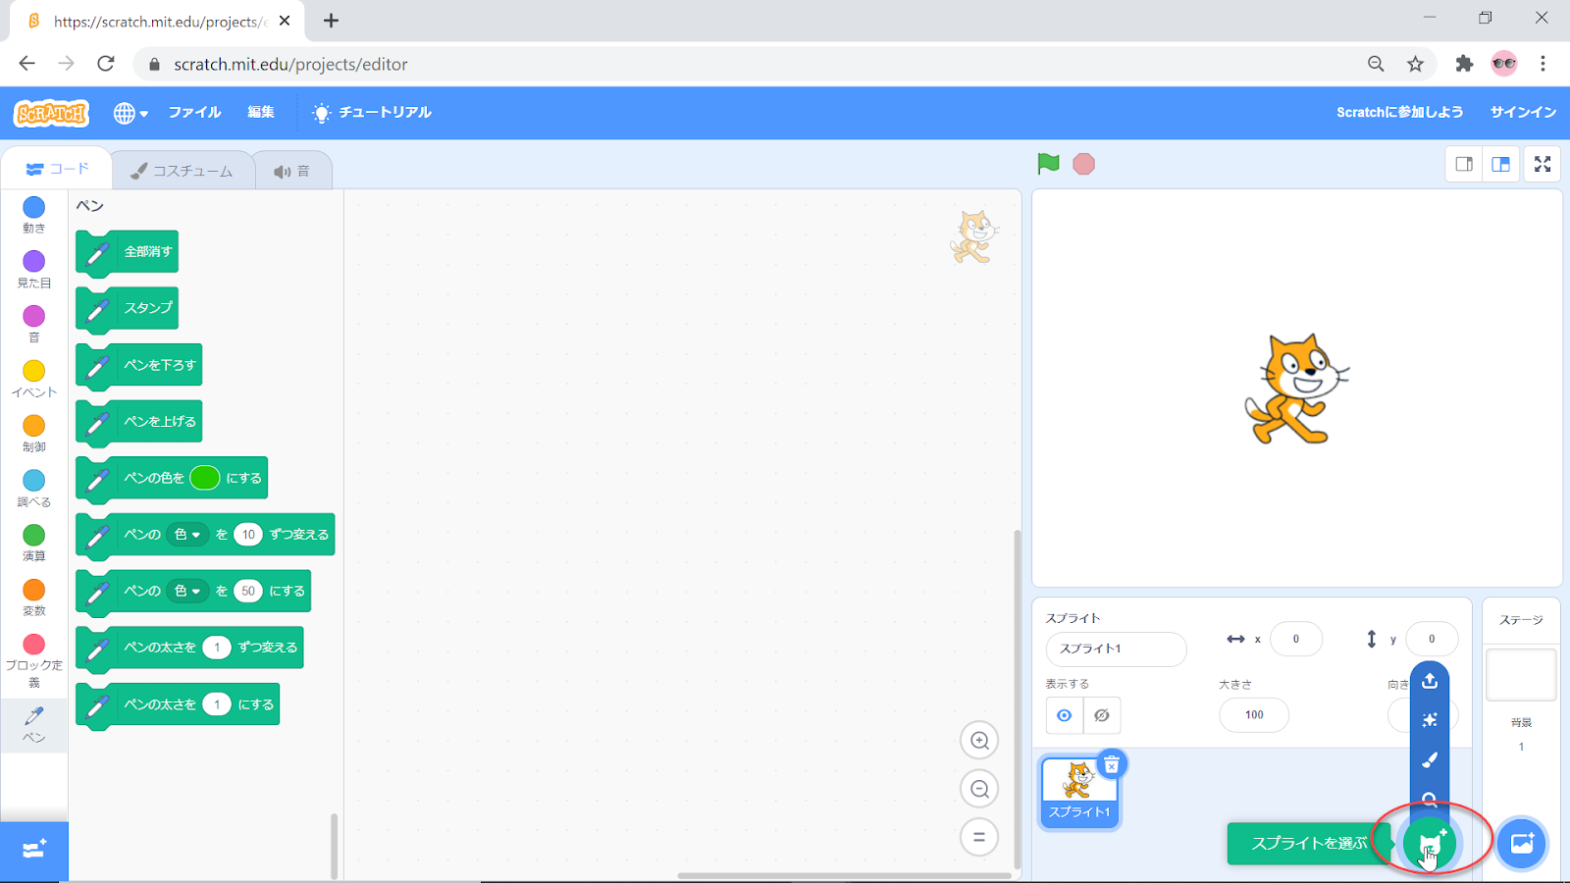Select the purple 音 block category
The image size is (1570, 883).
pyautogui.click(x=34, y=325)
